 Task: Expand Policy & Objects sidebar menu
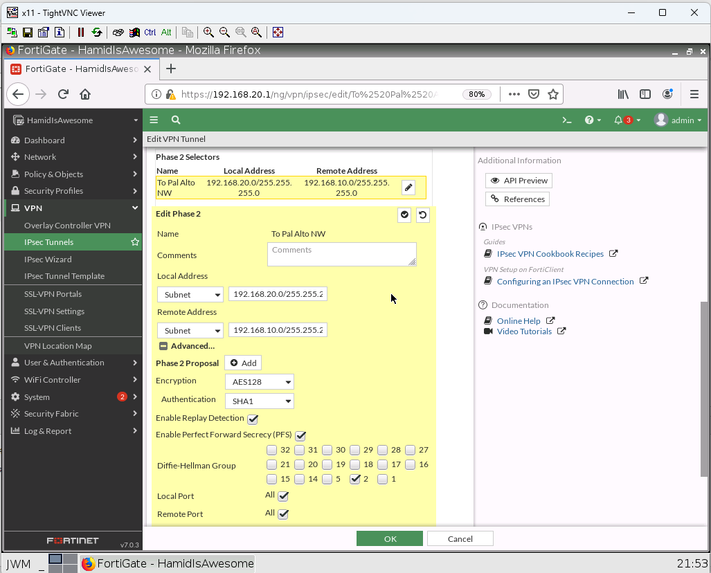(53, 174)
